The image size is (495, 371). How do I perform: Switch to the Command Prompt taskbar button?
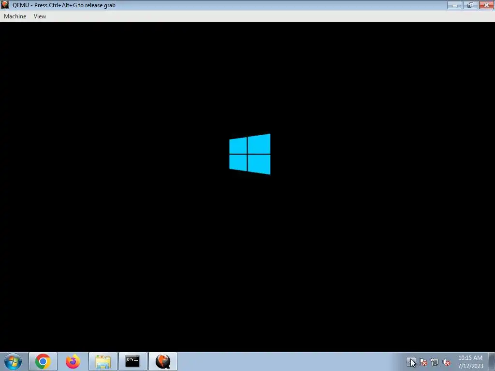[x=132, y=361]
